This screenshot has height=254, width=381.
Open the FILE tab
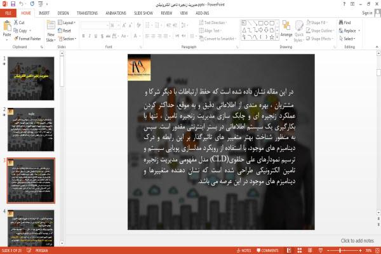(8, 13)
